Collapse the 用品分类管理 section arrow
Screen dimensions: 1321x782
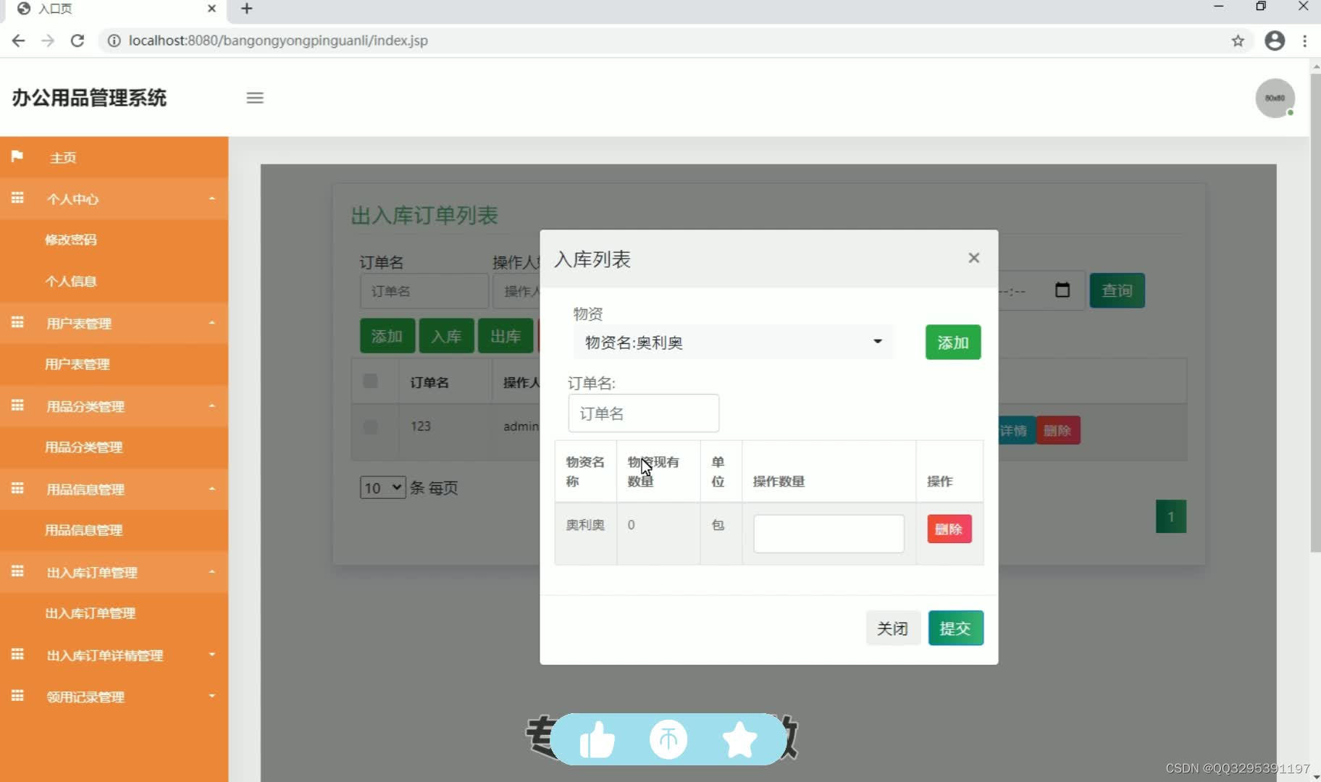coord(212,405)
